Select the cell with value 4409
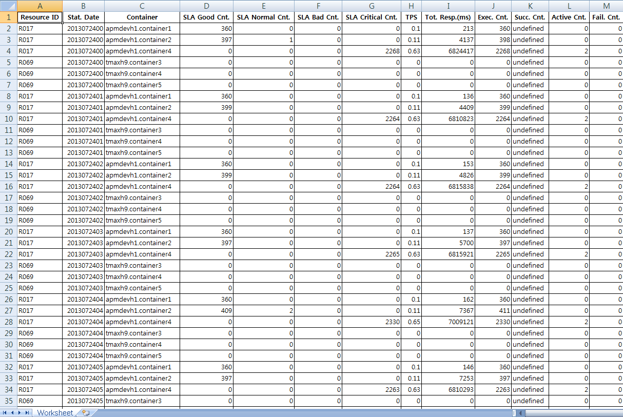Image resolution: width=623 pixels, height=417 pixels. [449, 107]
